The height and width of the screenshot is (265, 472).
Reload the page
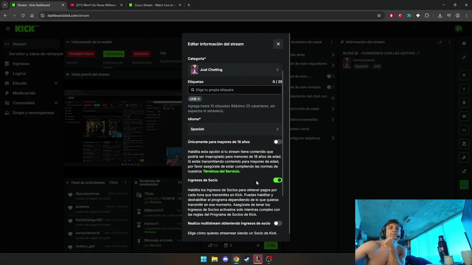23,15
